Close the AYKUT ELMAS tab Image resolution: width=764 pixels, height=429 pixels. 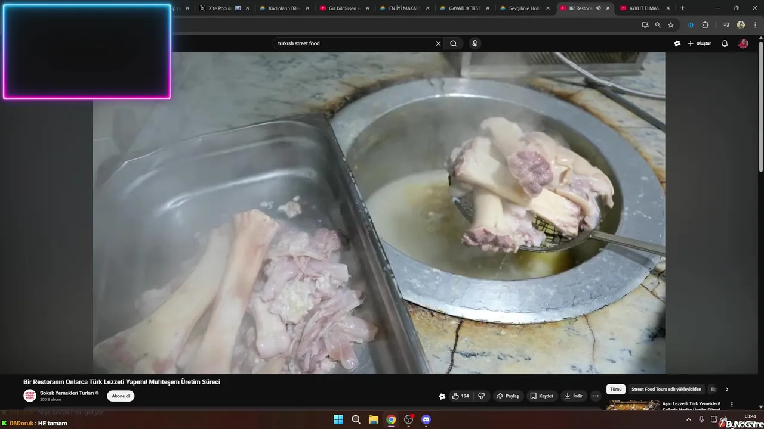point(668,8)
